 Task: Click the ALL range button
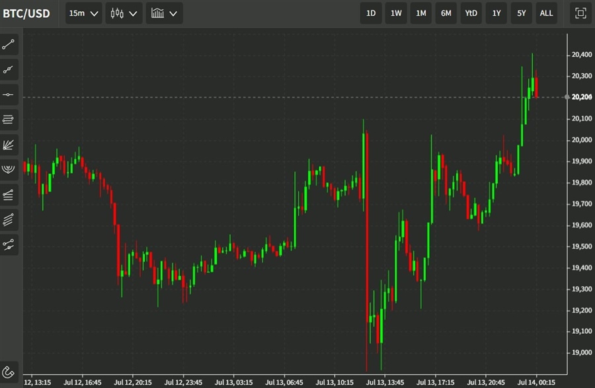coord(546,13)
